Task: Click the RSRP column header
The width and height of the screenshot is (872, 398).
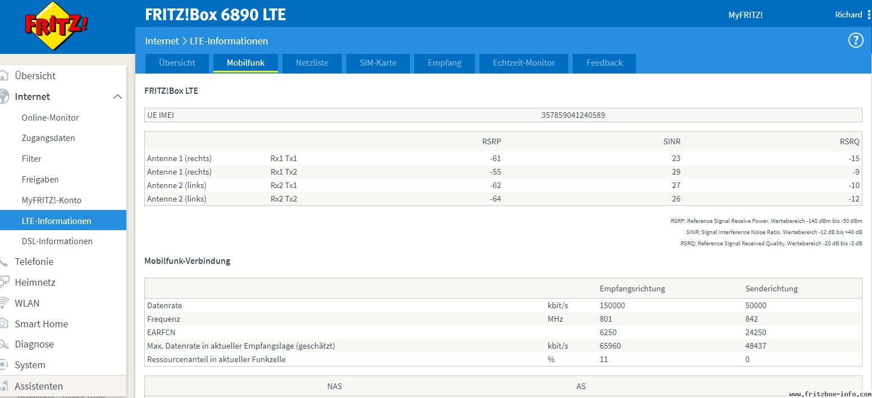Action: tap(491, 142)
